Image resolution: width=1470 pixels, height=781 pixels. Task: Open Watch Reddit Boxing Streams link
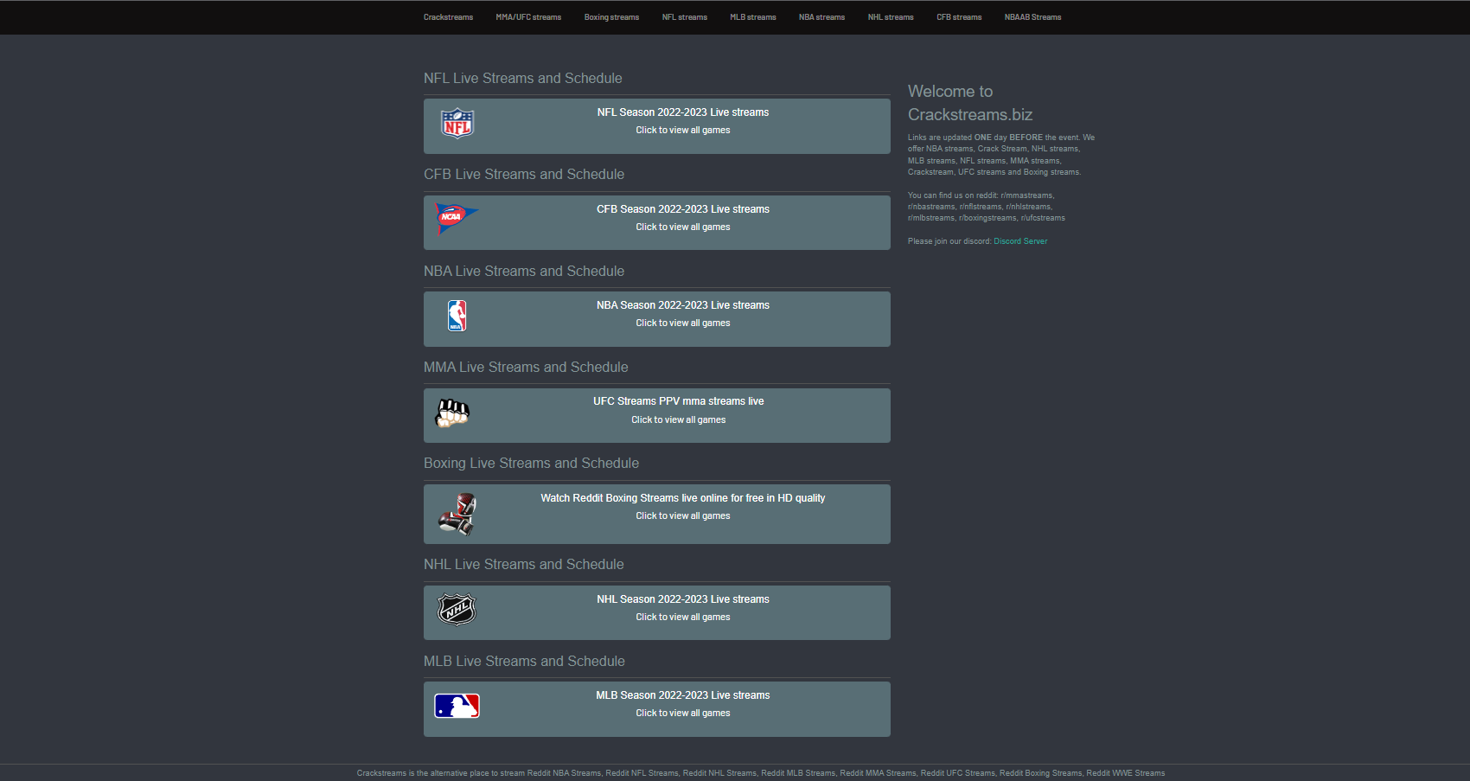[683, 498]
